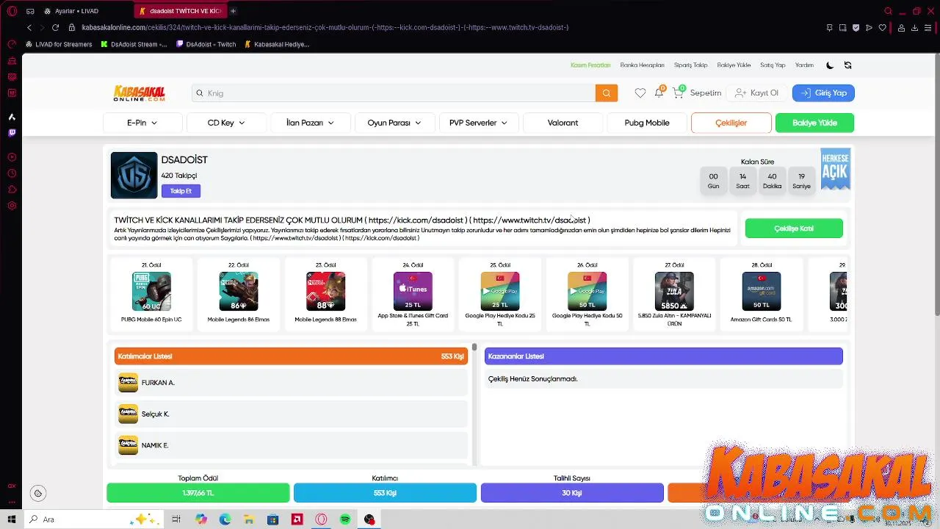Viewport: 940px width, 529px height.
Task: Open the browser snapshot icon
Action: (x=842, y=27)
